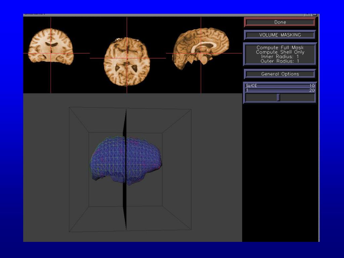Viewport: 344px width, 258px height.
Task: Click the coronal brain slice view
Action: [51, 46]
